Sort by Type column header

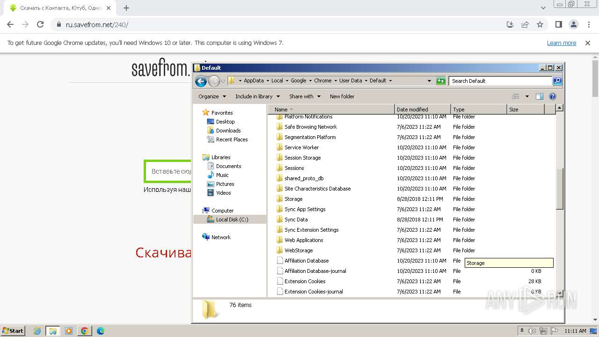click(x=479, y=110)
